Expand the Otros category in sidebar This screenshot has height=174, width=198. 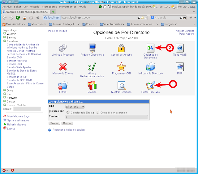coord(5,90)
